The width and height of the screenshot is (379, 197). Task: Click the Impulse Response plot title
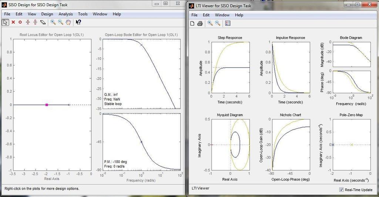pos(291,38)
